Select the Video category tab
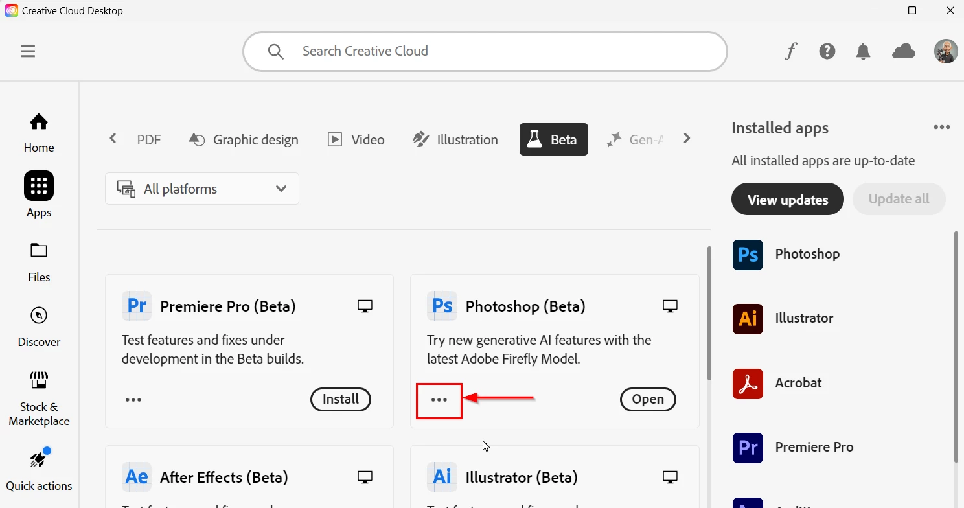The height and width of the screenshot is (508, 964). [x=356, y=139]
